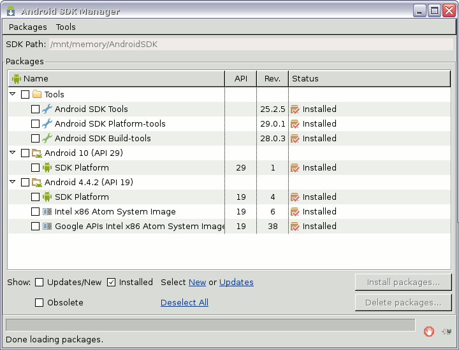Check the Android 10 (API 29) group checkbox
Screen dimensions: 459x350
click(x=25, y=153)
